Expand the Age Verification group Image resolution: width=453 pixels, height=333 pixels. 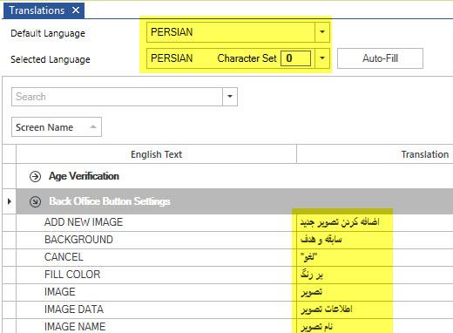35,176
